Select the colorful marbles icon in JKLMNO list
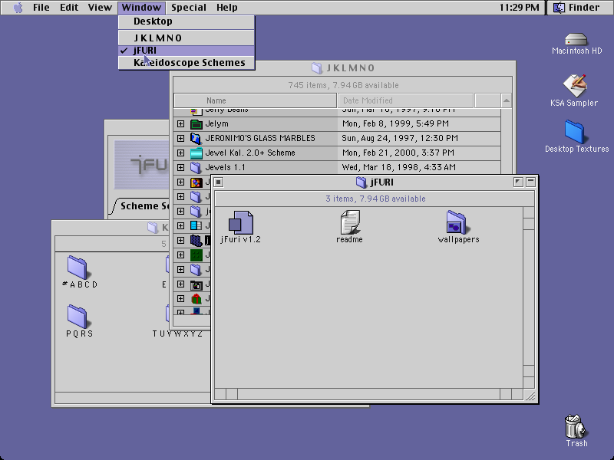Image resolution: width=614 pixels, height=460 pixels. click(x=196, y=182)
